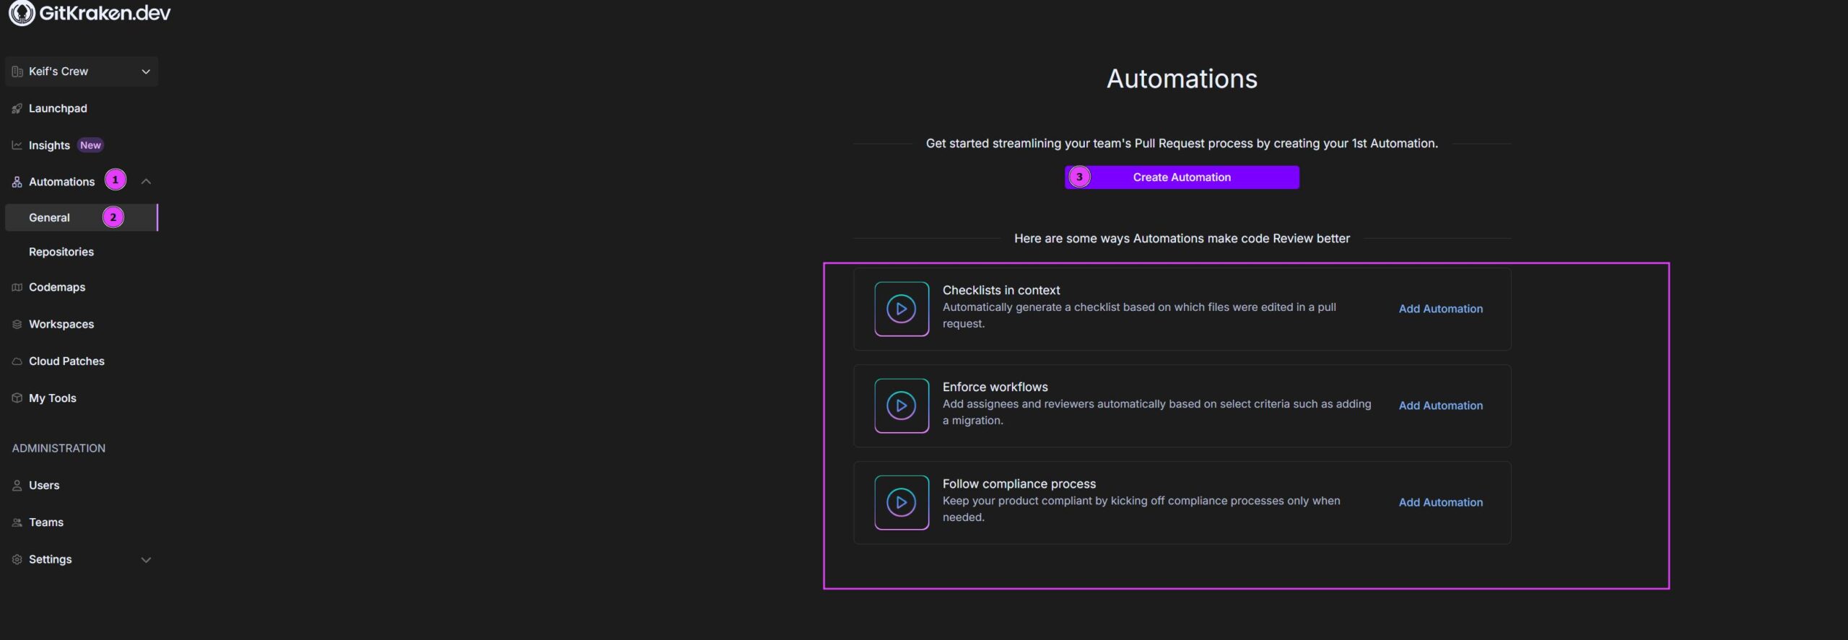Add Automation for Checklists in context
1848x640 pixels.
[1440, 309]
